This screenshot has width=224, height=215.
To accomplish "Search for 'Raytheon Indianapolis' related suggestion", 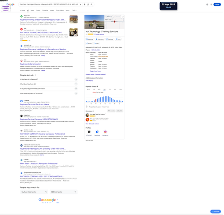I will (34, 192).
